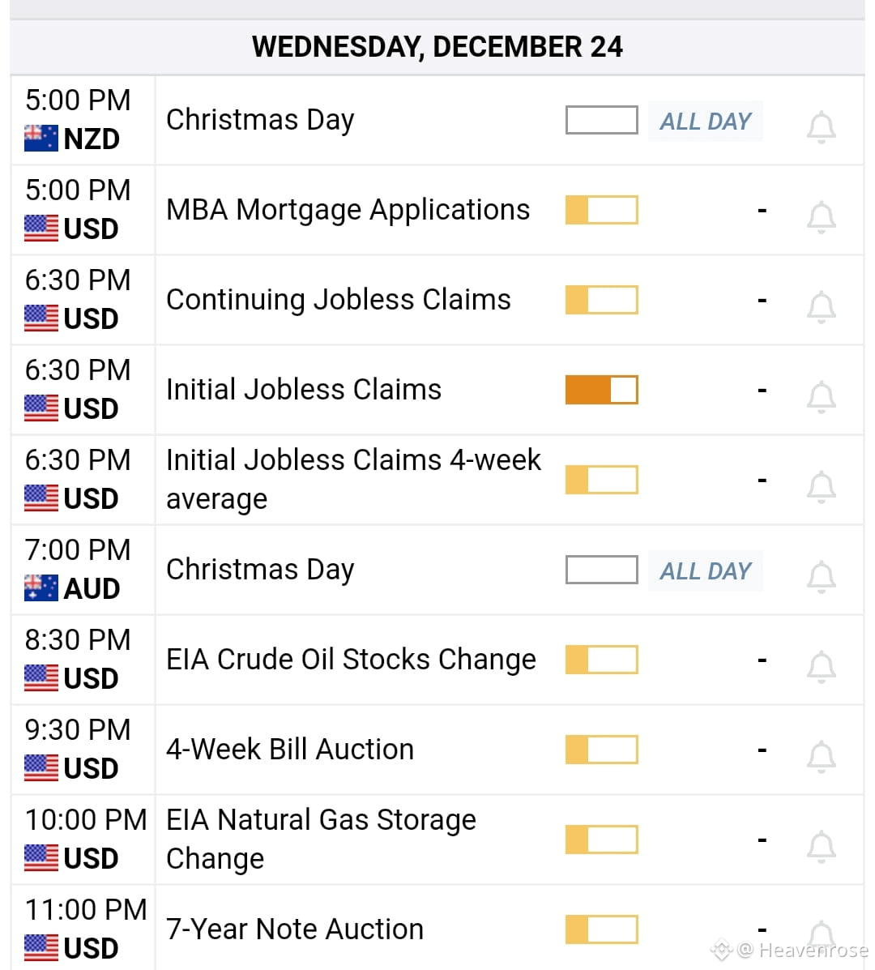This screenshot has width=875, height=970.
Task: Set reminder bell for AUD Christmas Day
Action: tap(822, 576)
